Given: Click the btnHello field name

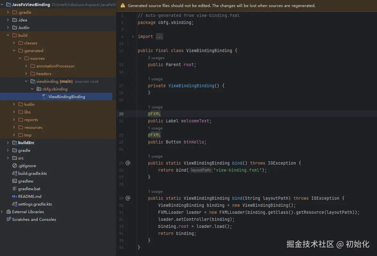Looking at the screenshot, I should (194, 142).
